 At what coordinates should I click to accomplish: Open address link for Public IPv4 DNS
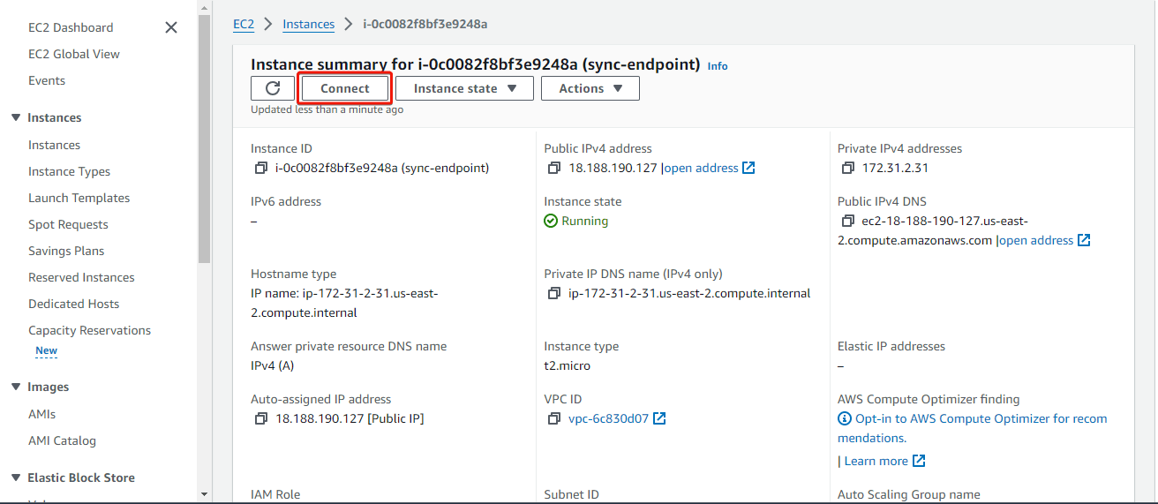(x=1036, y=240)
